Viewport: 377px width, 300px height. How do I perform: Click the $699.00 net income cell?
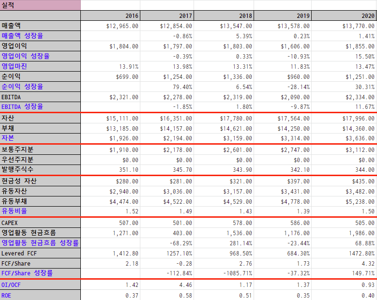110,76
